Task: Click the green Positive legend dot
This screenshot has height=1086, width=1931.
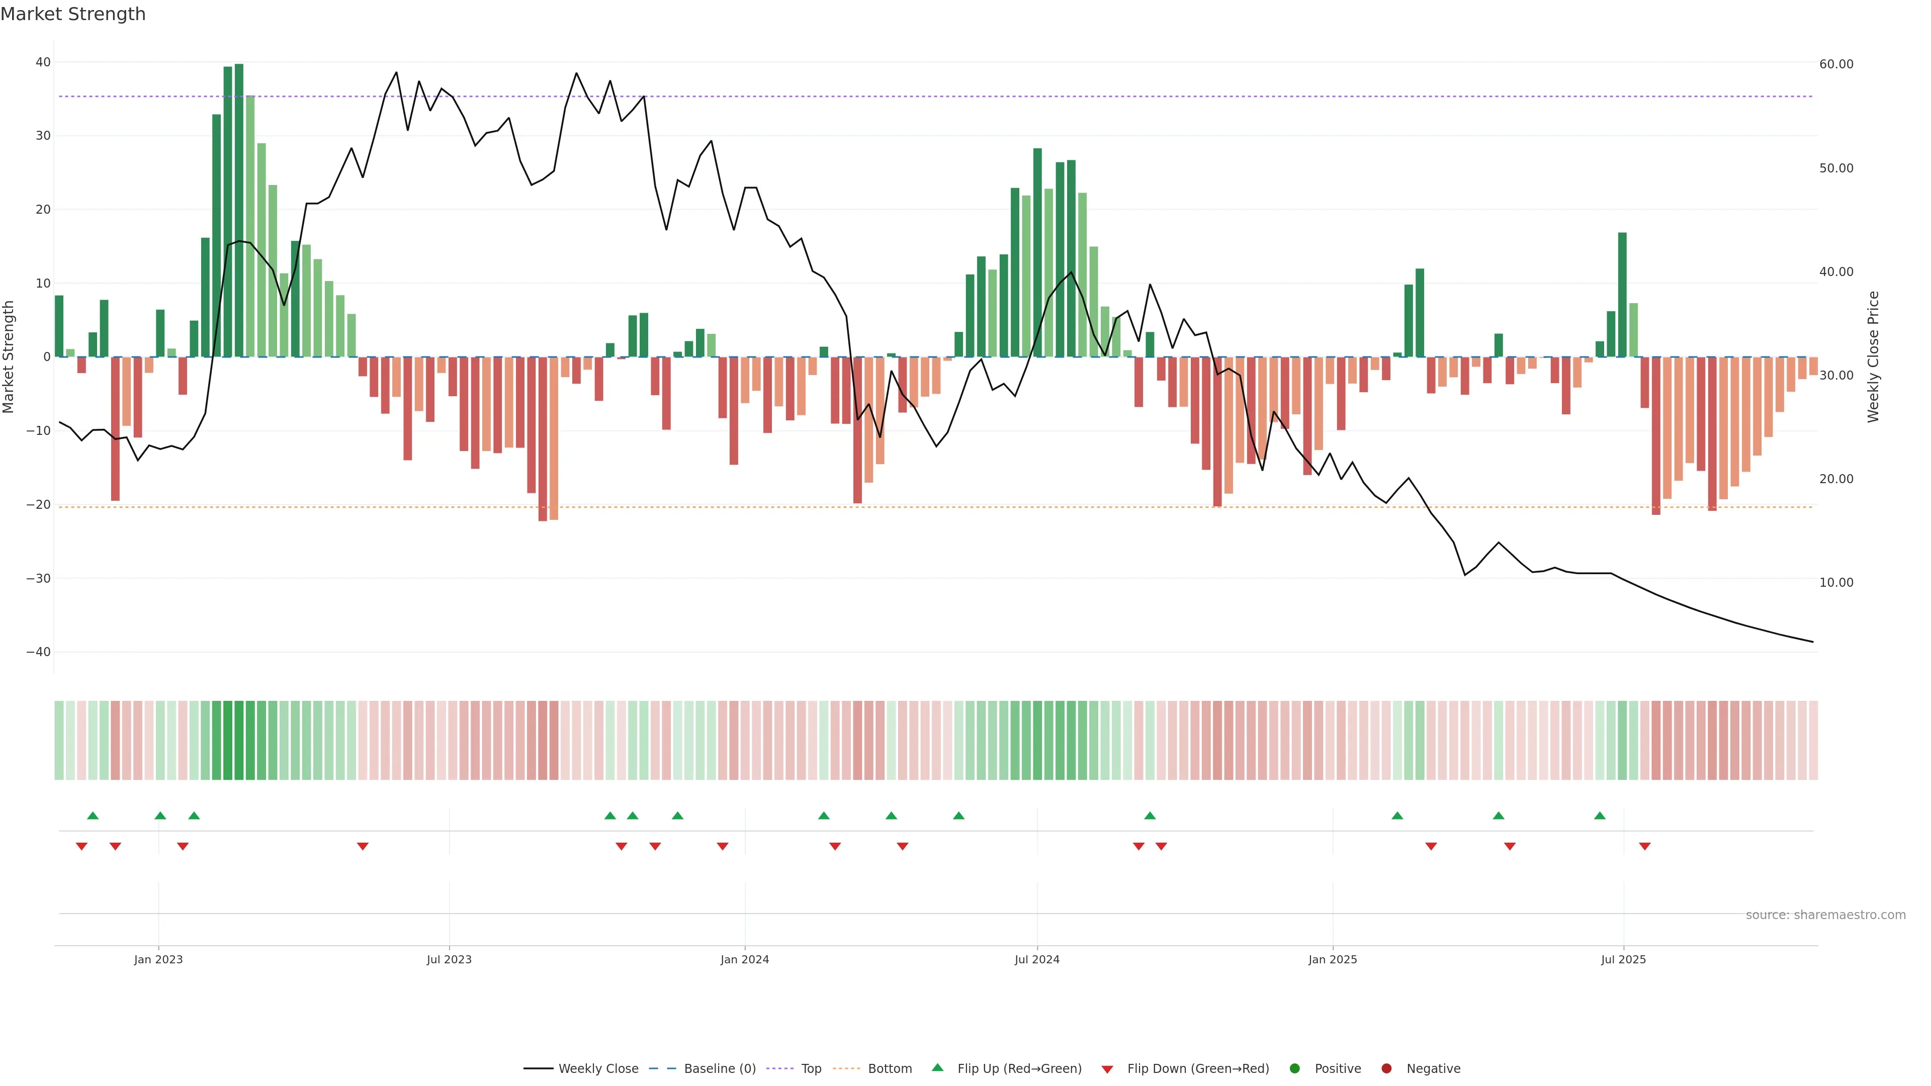Action: pos(1294,1069)
